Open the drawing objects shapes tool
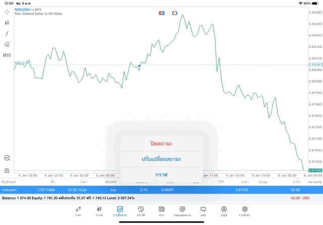Viewport: 323px width, 225px height. click(7, 44)
